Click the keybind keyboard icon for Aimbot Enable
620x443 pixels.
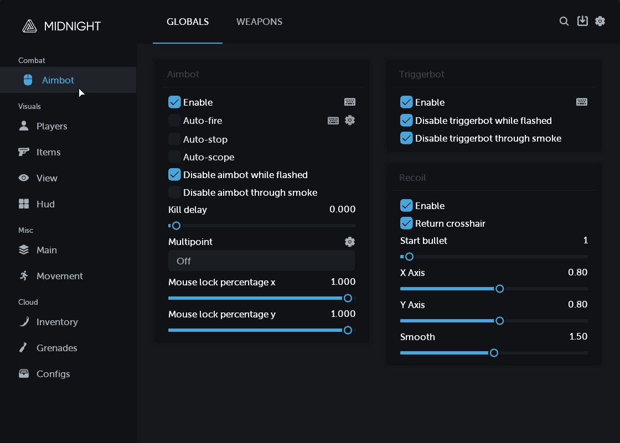pos(350,102)
